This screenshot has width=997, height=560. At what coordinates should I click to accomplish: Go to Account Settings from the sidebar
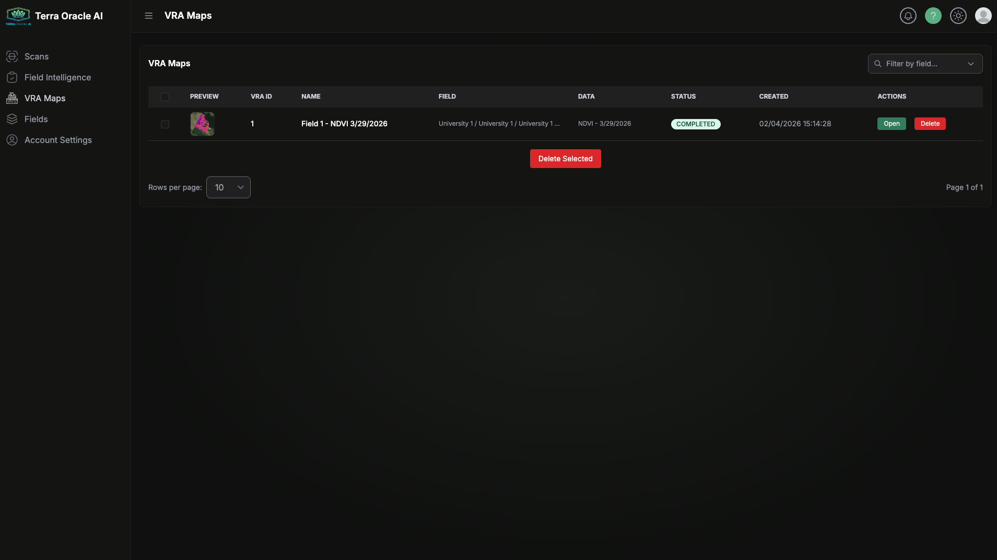(58, 139)
